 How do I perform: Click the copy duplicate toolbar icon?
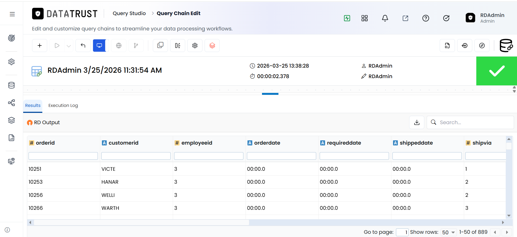click(160, 46)
